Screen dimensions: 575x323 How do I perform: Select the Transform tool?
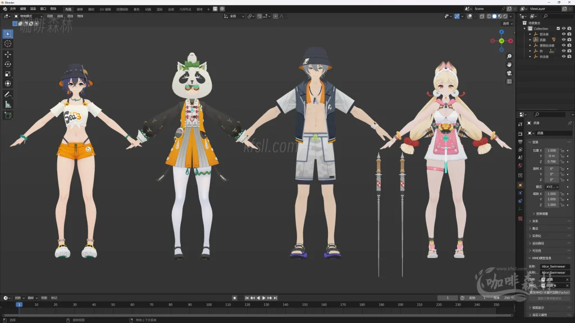(x=8, y=84)
